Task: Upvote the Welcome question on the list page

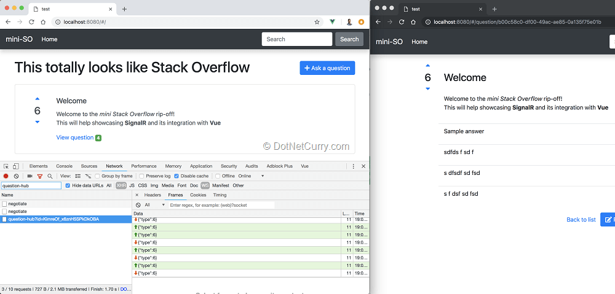Action: point(38,99)
